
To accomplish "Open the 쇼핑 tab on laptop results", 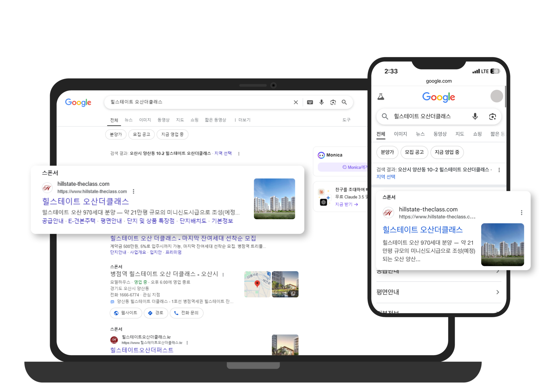I will [x=194, y=120].
